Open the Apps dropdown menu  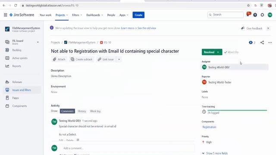(x=124, y=15)
